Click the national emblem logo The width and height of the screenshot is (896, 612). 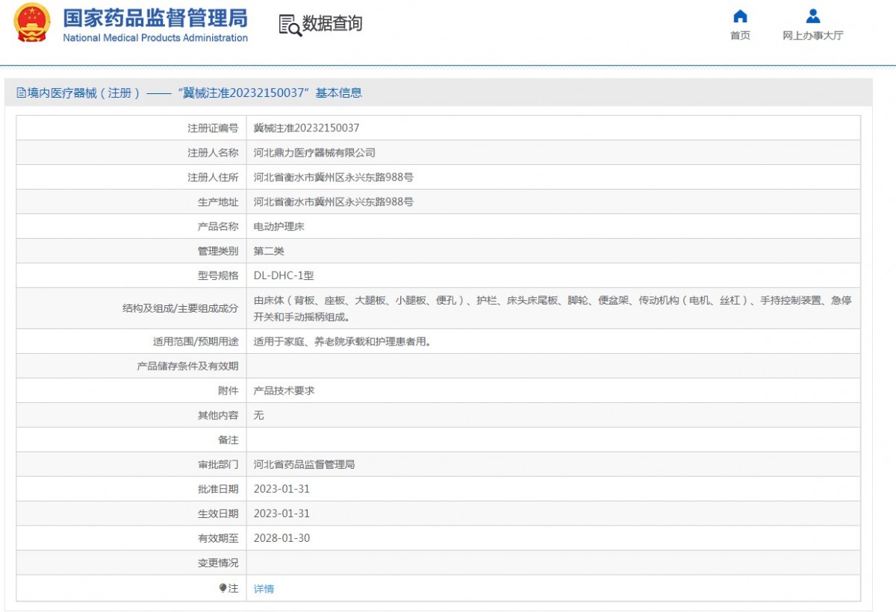tap(32, 23)
